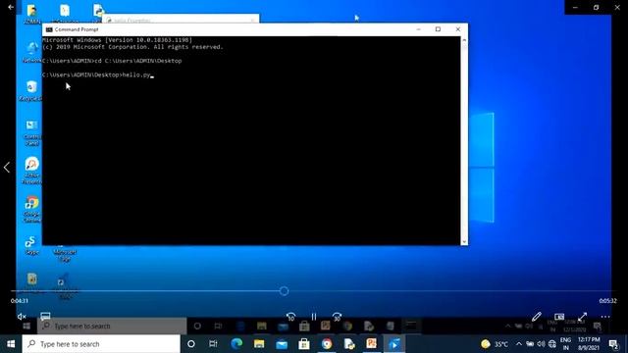Open the pencil edit options

(537, 317)
